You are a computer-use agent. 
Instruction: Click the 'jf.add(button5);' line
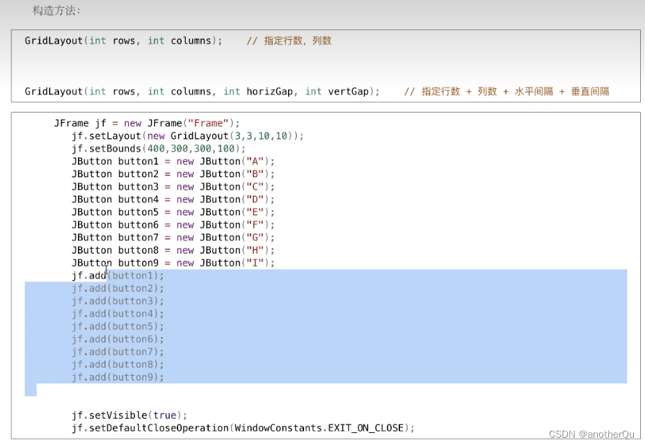coord(118,327)
